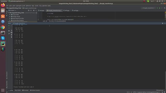The image size is (166, 93).
Task: Click the LF line separator in status bar
Action: [131, 92]
